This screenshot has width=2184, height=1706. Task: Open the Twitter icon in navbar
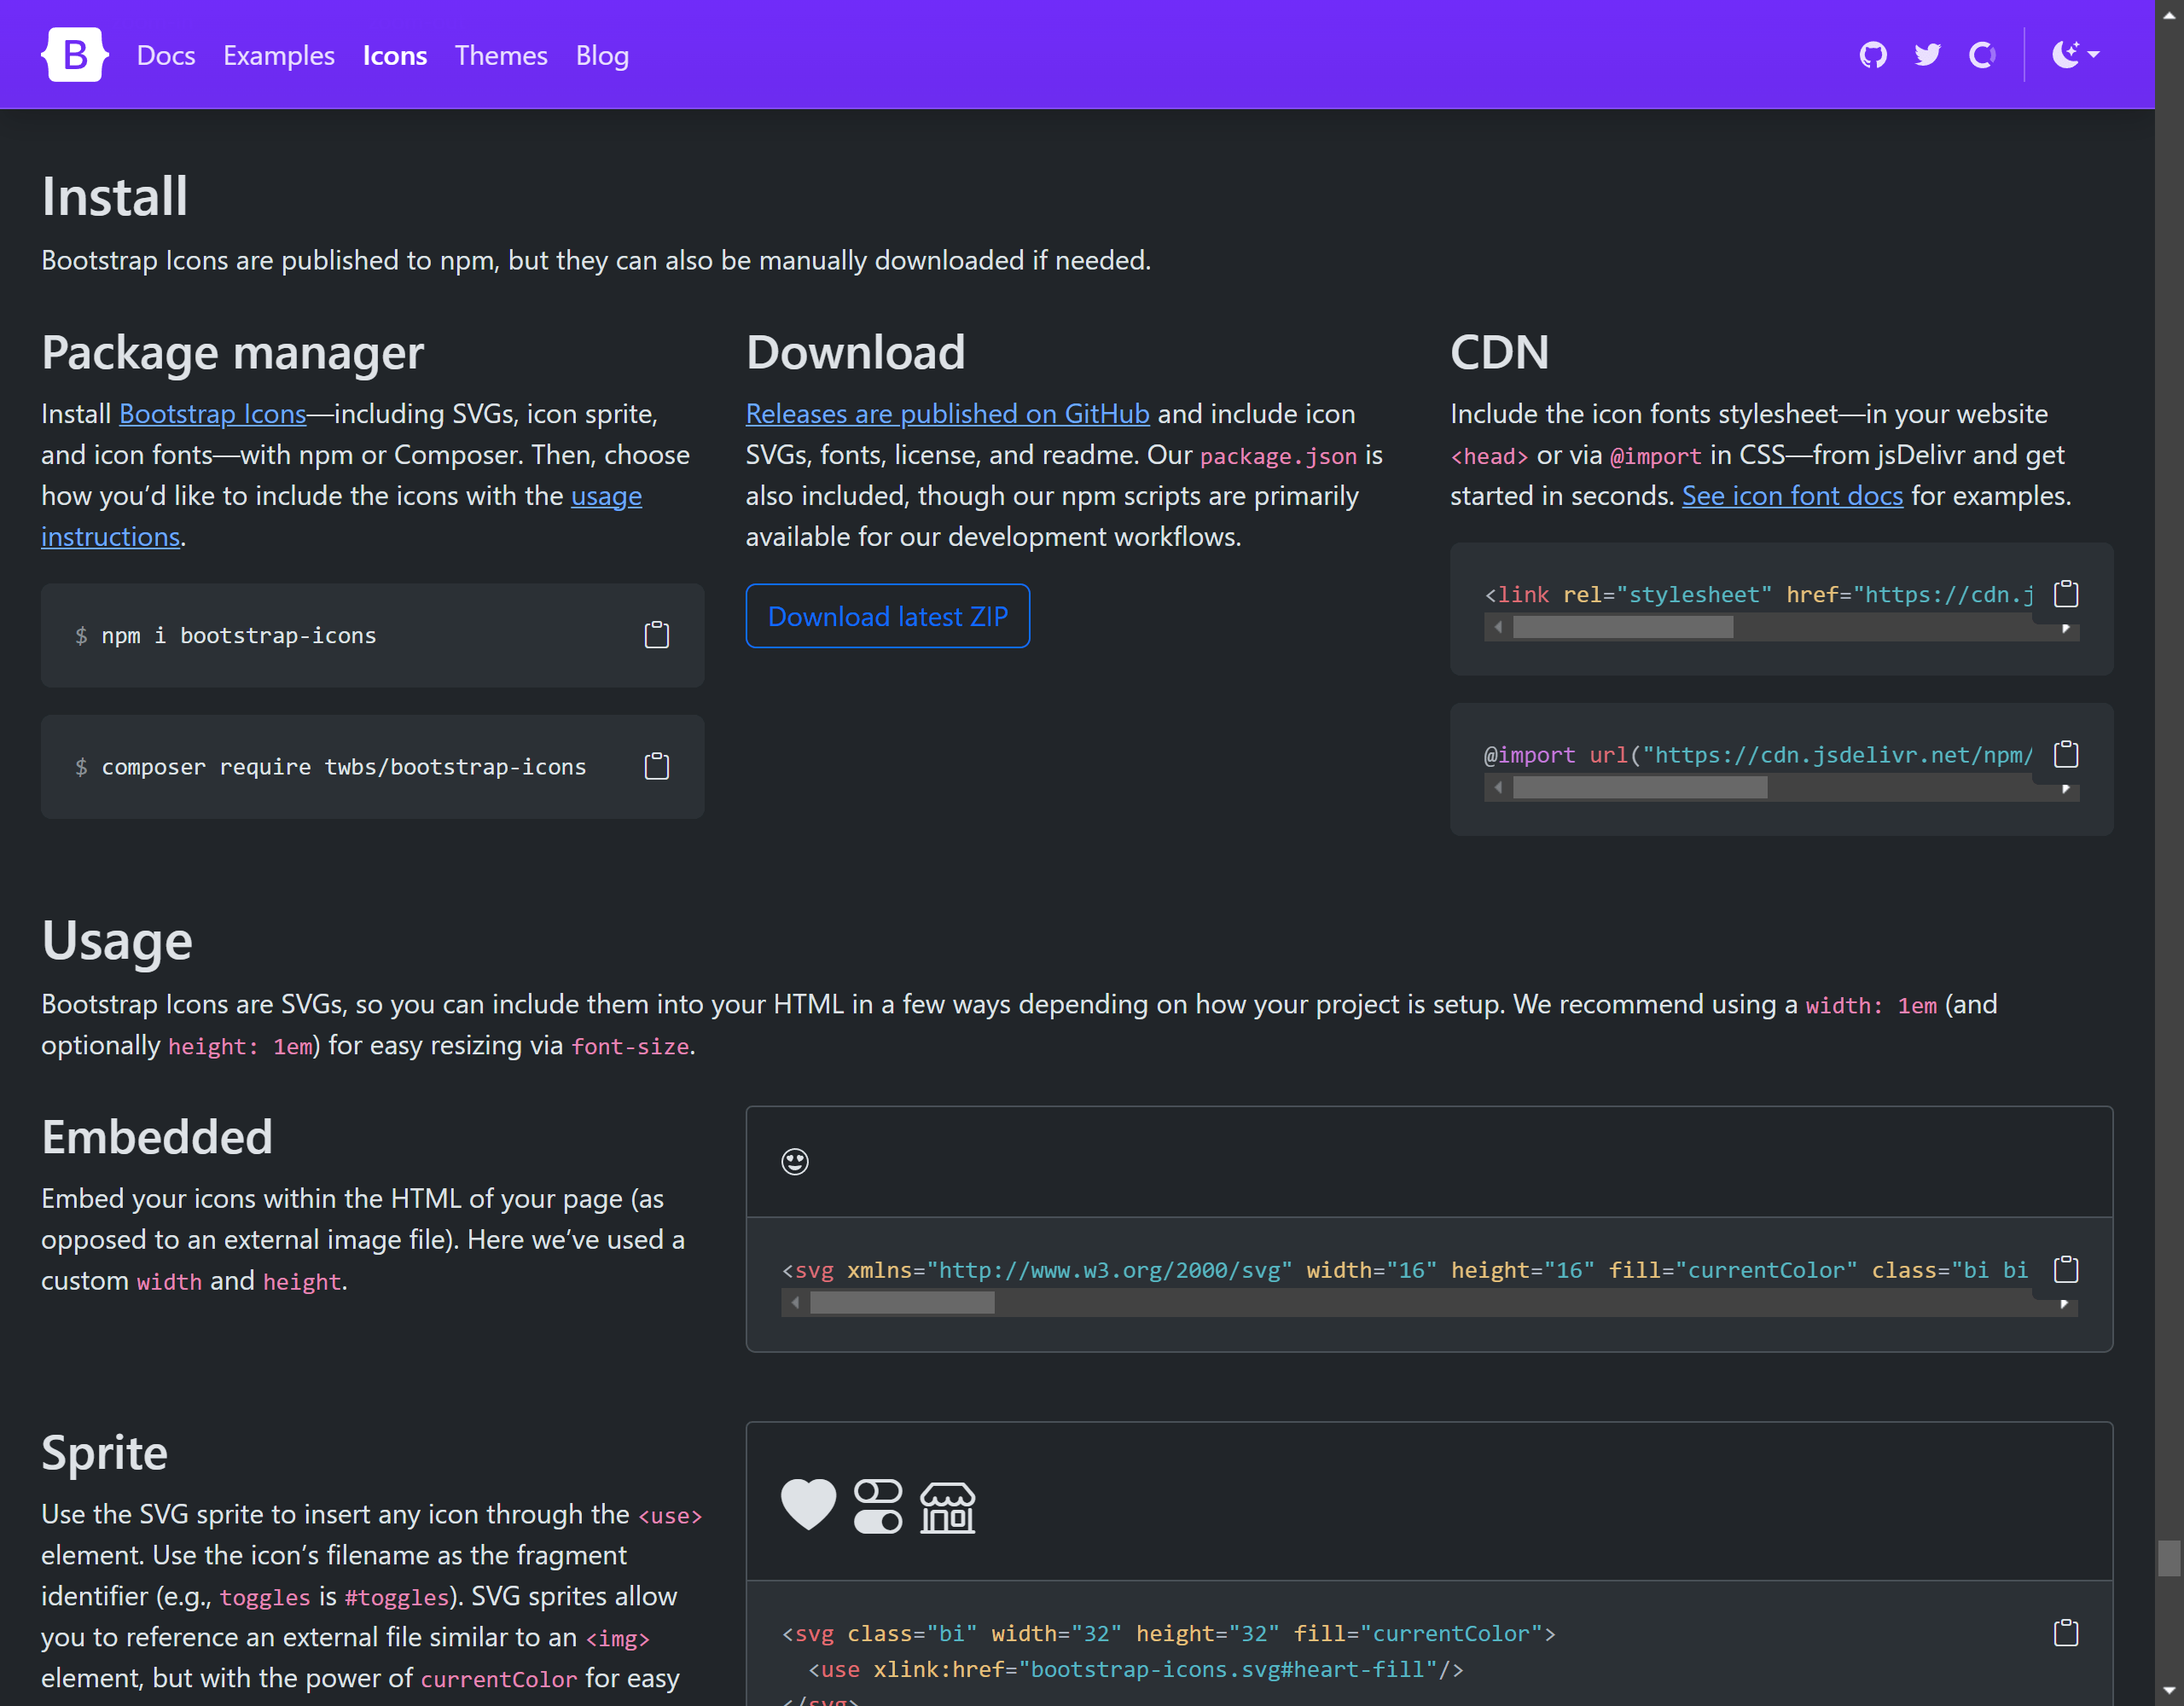click(1927, 55)
